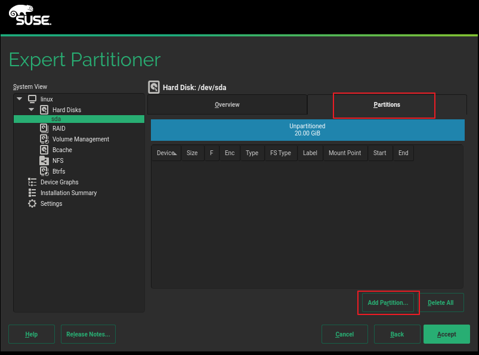This screenshot has width=479, height=355.
Task: Open the Btrfs section
Action: click(58, 171)
